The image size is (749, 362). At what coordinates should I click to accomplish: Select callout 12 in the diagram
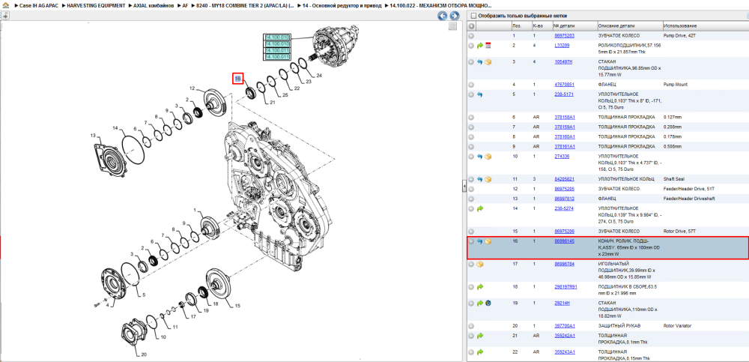[x=192, y=88]
